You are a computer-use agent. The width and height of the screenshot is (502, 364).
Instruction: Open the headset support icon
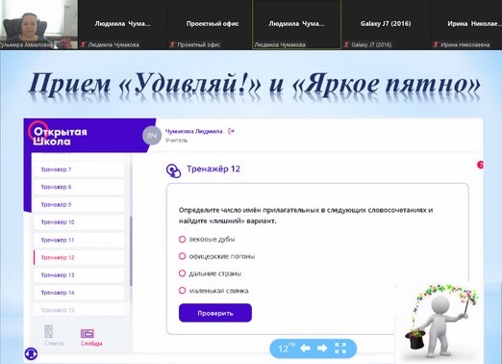(x=31, y=354)
